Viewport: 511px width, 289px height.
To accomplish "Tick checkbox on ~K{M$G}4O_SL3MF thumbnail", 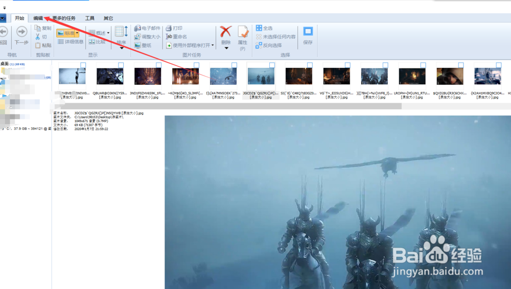I will coord(197,65).
